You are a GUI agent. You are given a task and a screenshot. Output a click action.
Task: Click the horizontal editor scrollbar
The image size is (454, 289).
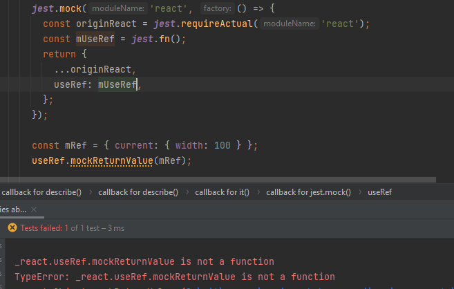(x=218, y=180)
